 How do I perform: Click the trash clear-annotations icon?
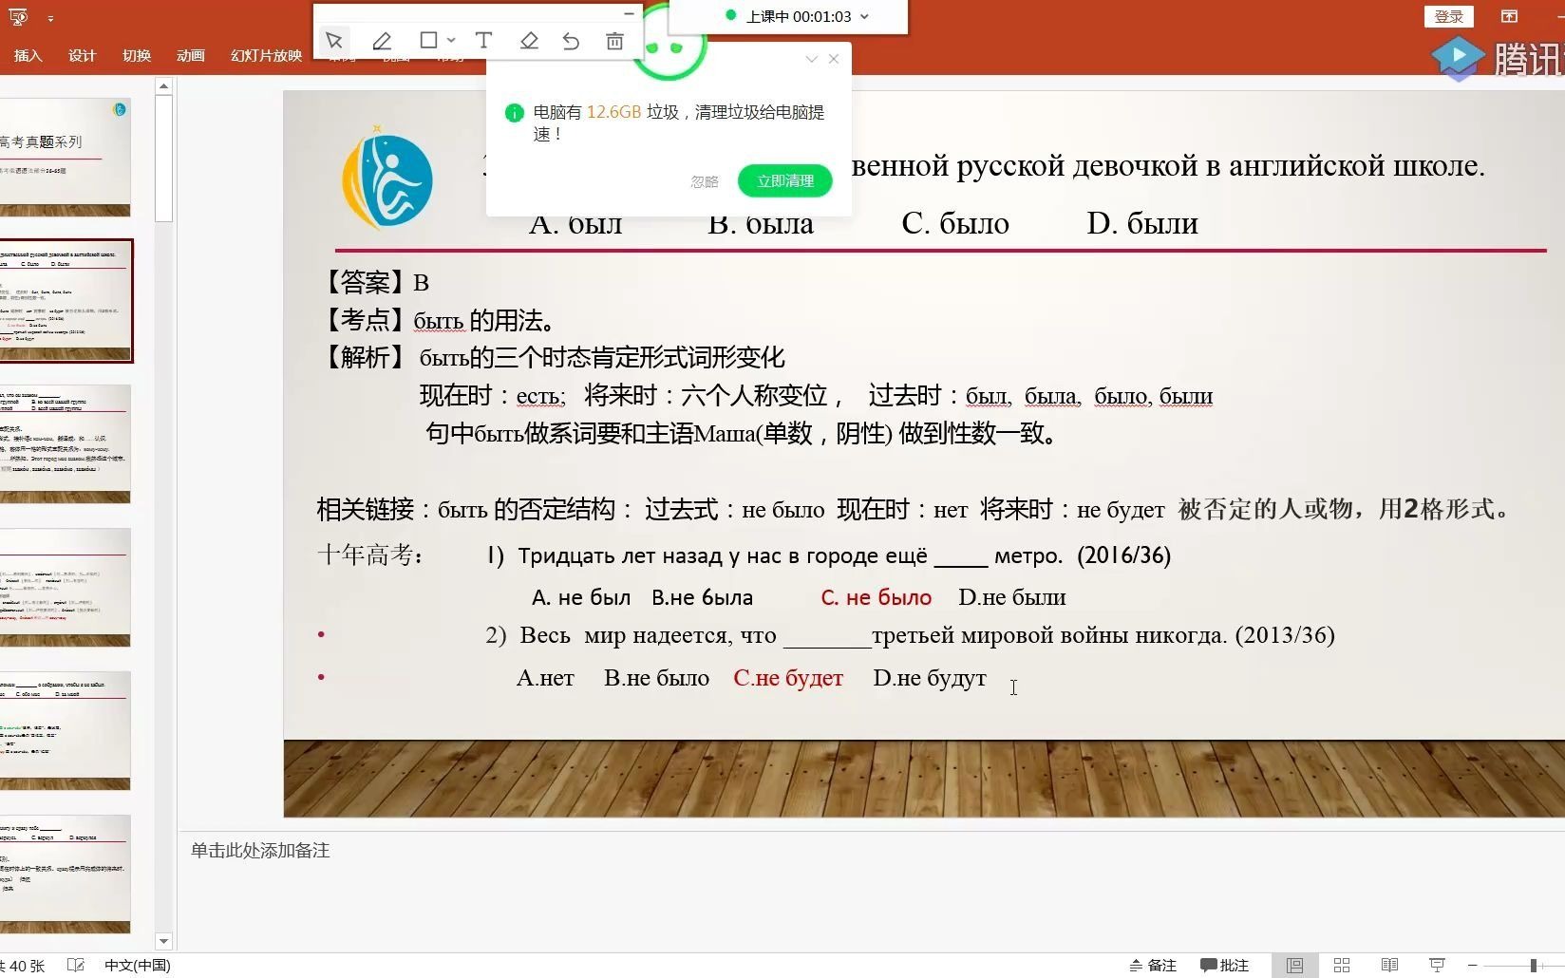coord(614,41)
